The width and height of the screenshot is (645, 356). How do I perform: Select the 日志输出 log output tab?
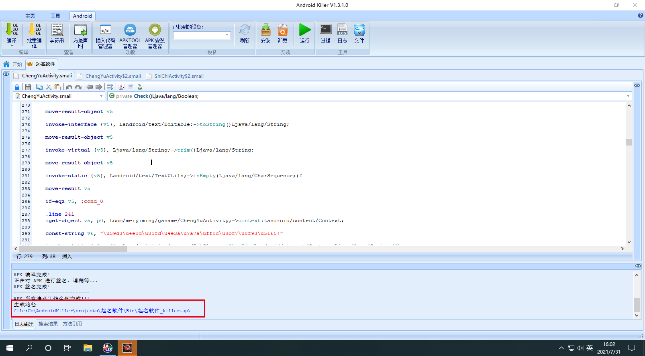coord(24,324)
